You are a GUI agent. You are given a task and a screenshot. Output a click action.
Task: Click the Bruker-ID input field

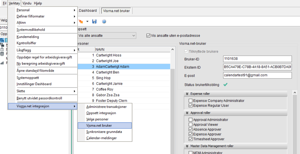pyautogui.click(x=257, y=59)
